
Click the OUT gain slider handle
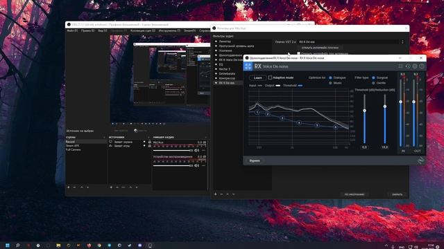[413, 102]
